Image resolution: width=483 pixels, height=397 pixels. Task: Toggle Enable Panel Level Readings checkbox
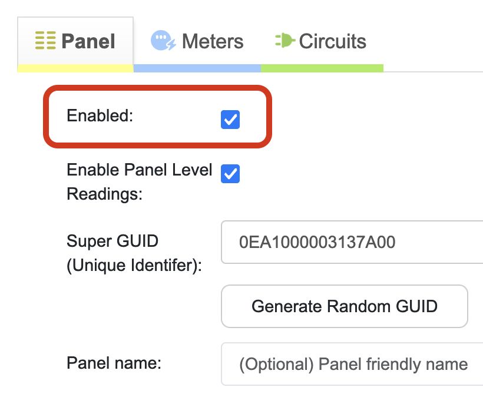click(x=230, y=174)
